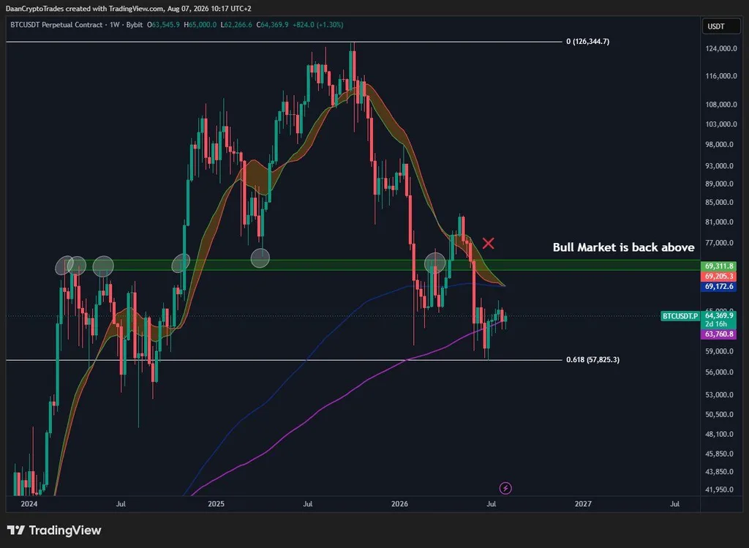Click the 2025 label on time axis
The height and width of the screenshot is (548, 749).
pos(216,503)
